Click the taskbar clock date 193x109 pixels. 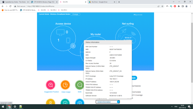click(x=182, y=107)
